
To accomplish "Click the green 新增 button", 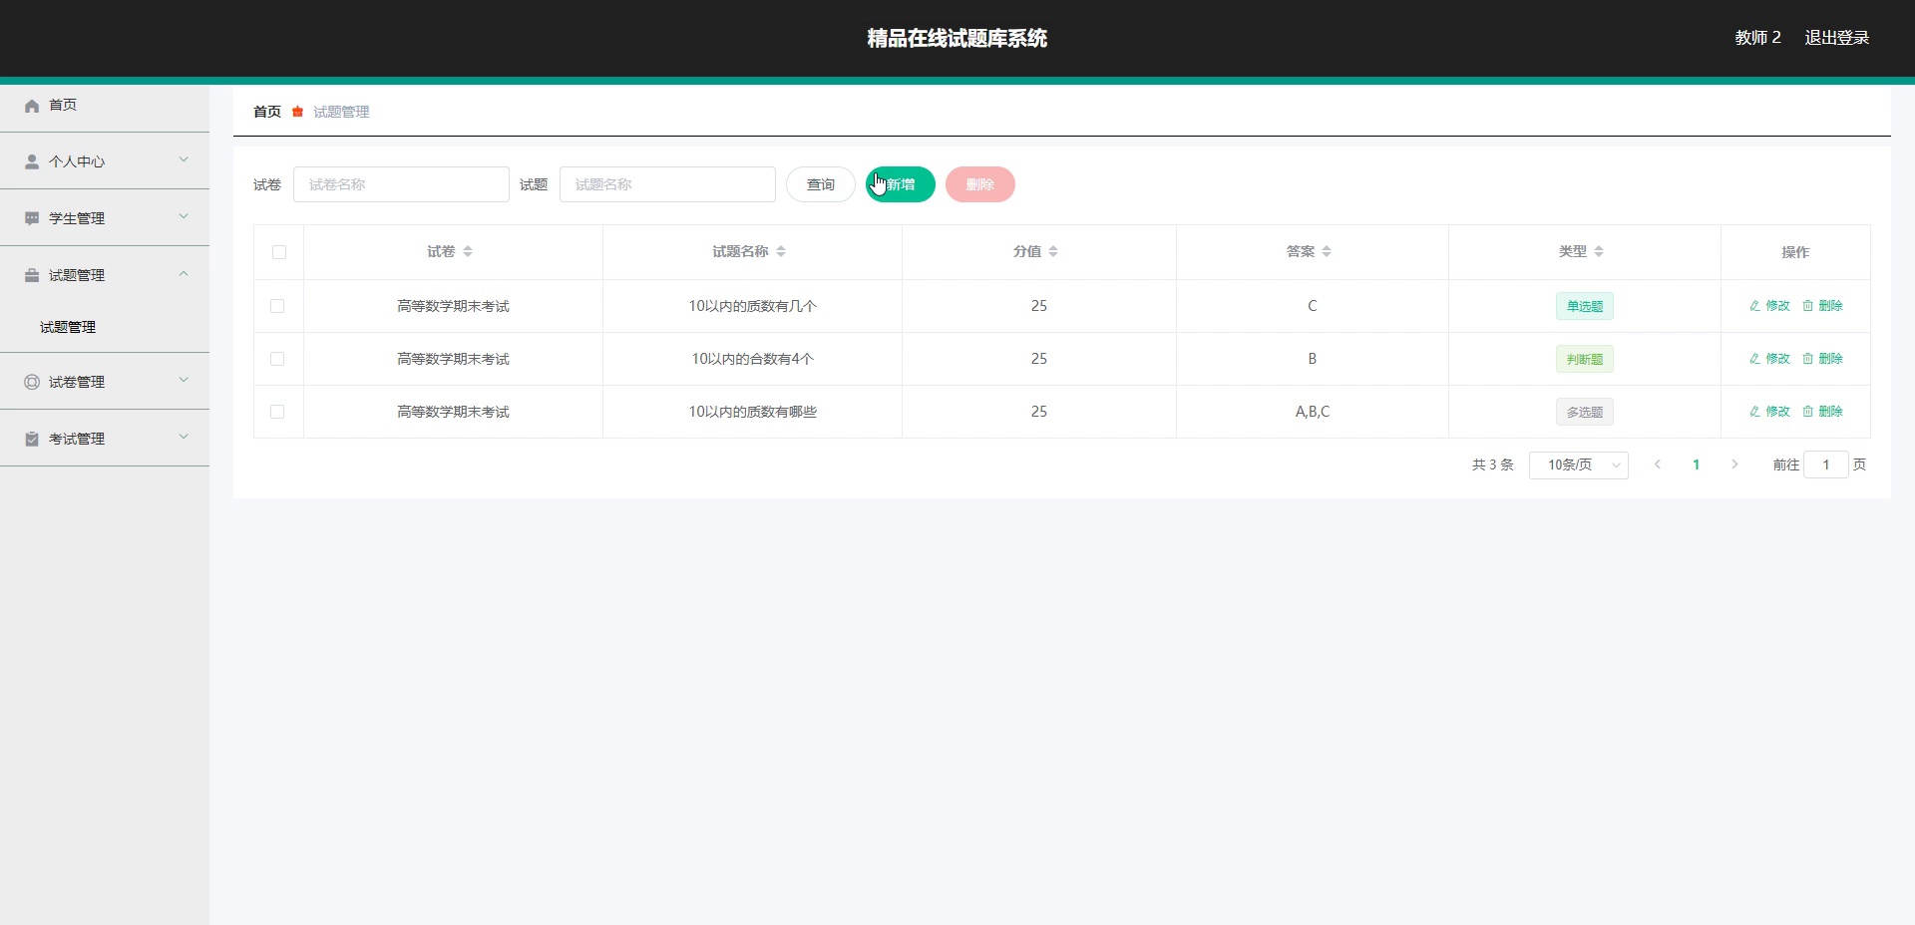I will pyautogui.click(x=900, y=184).
